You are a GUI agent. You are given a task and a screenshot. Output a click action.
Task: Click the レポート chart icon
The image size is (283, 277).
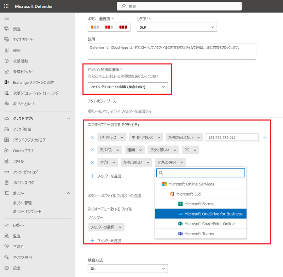coord(7,225)
